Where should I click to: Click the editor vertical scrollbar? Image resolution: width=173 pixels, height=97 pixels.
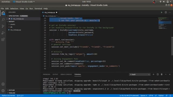coord(172,46)
